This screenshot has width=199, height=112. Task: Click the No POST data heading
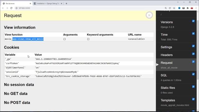pos(17,103)
